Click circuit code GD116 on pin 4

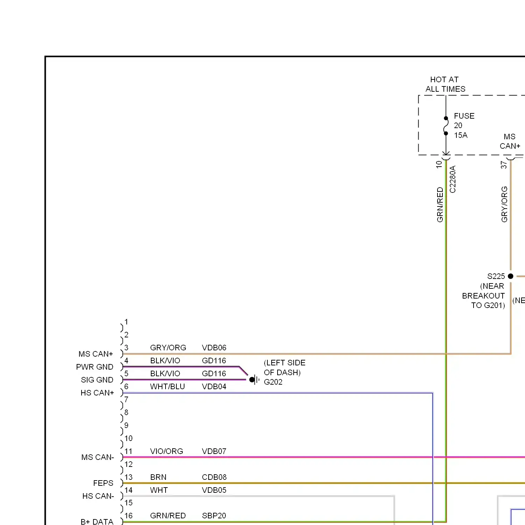(x=214, y=360)
